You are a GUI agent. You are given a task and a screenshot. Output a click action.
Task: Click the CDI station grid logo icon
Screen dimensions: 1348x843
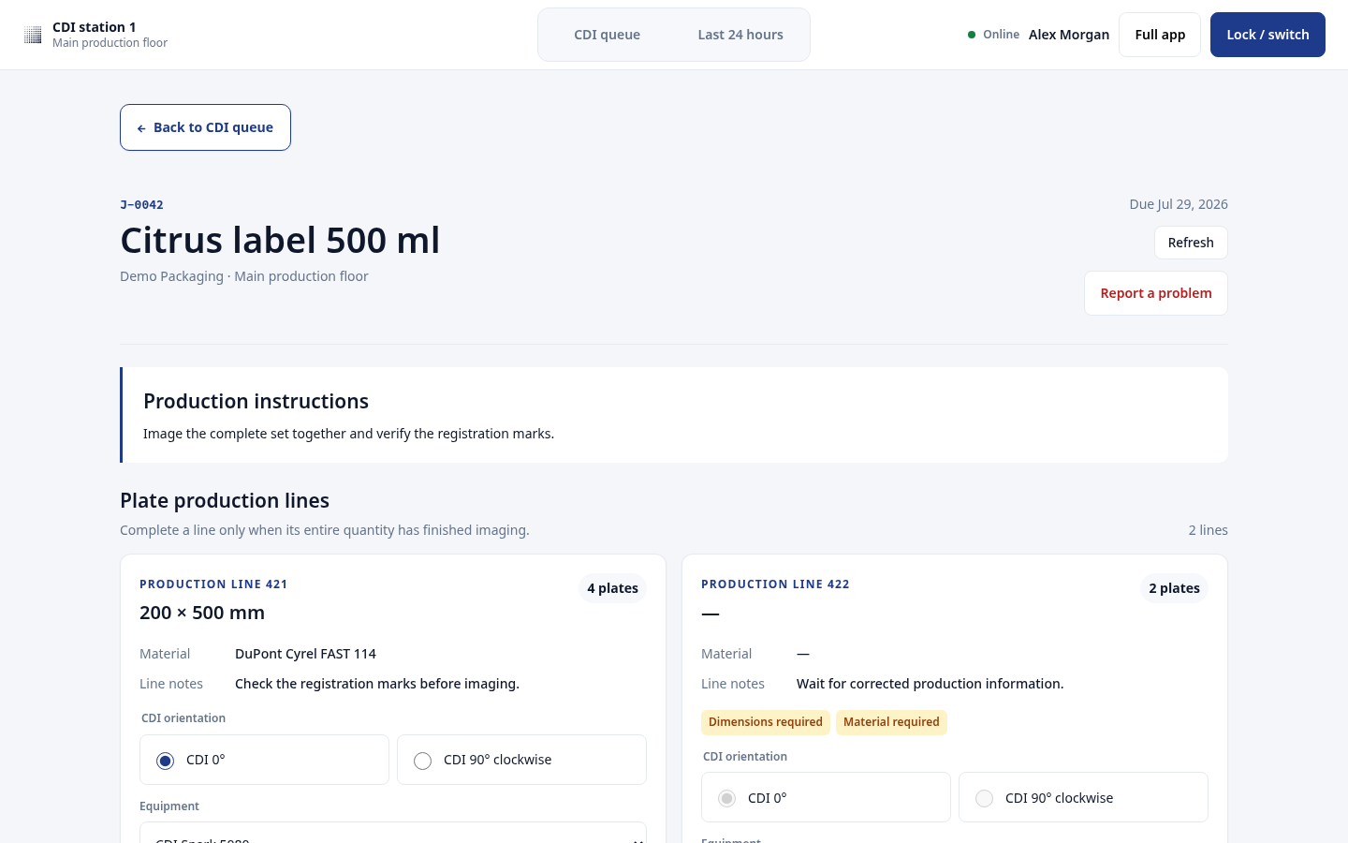pyautogui.click(x=33, y=35)
